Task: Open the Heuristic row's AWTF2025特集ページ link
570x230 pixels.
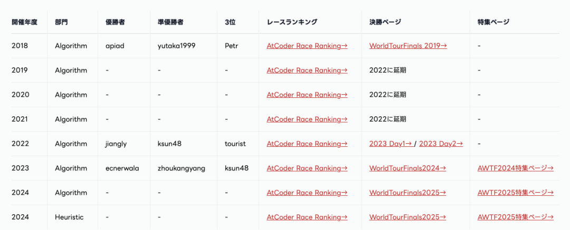Action: point(515,217)
